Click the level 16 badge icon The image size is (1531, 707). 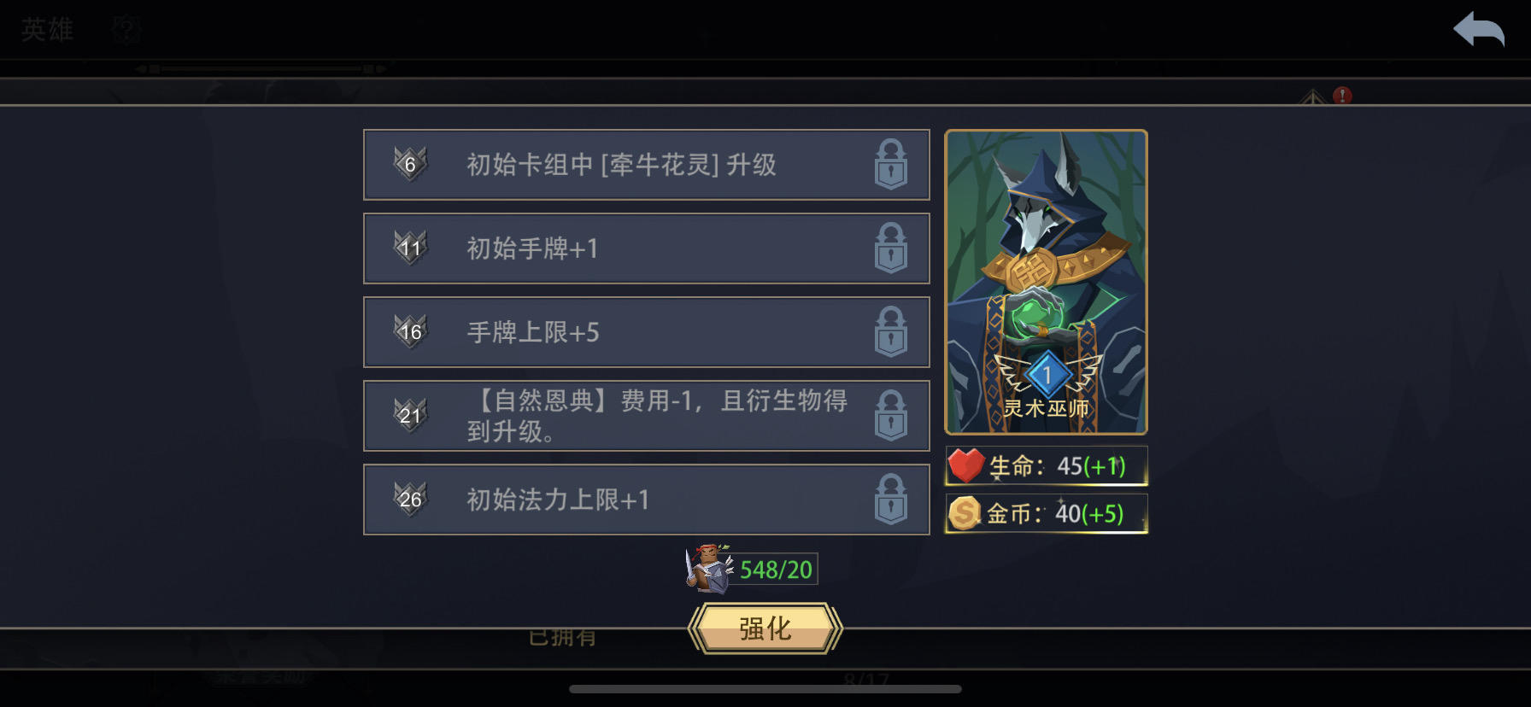click(x=410, y=331)
